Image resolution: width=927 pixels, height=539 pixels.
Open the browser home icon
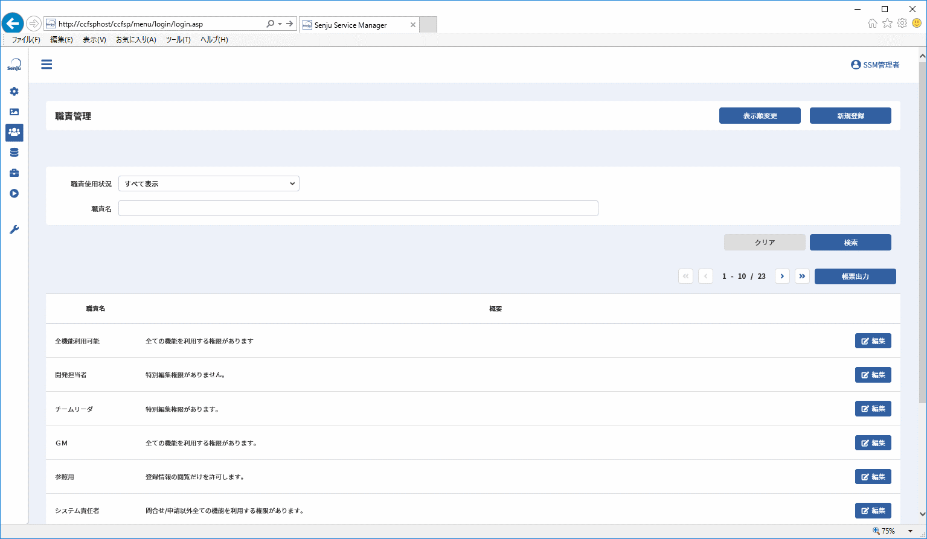pyautogui.click(x=873, y=24)
